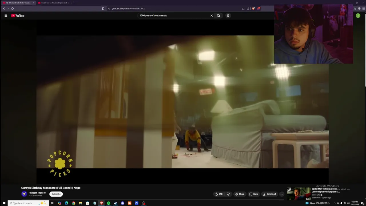Open the Share dialog for the video
Viewport: 366px width, 206px height.
click(x=240, y=194)
